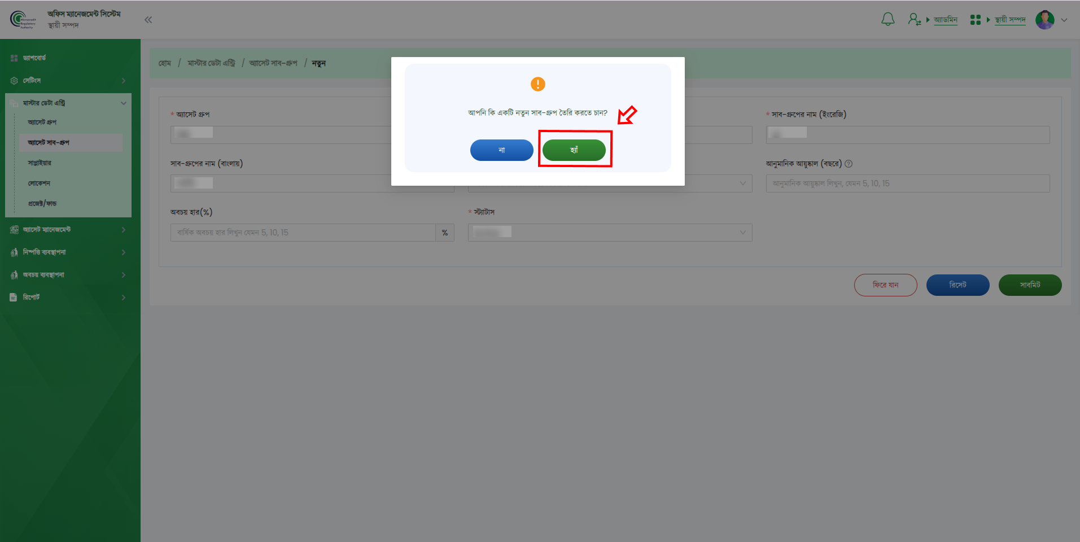The height and width of the screenshot is (542, 1080).
Task: Expand the রিপোর্ট sidebar menu
Action: click(x=68, y=298)
